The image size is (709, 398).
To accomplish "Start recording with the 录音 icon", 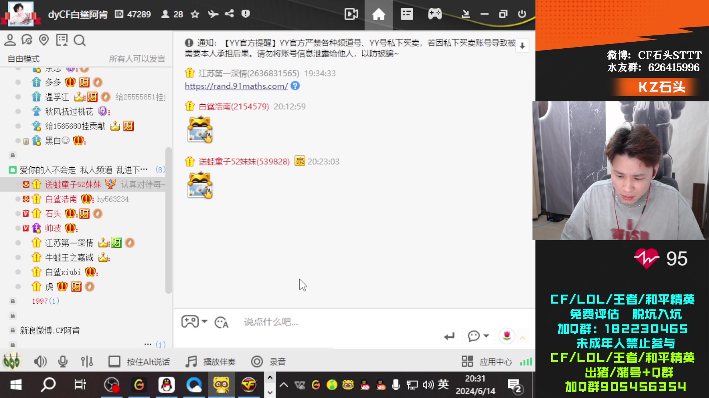I will pyautogui.click(x=256, y=361).
